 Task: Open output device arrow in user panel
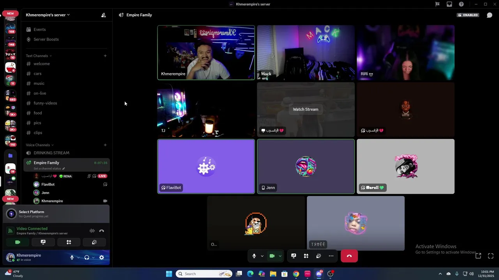click(93, 257)
